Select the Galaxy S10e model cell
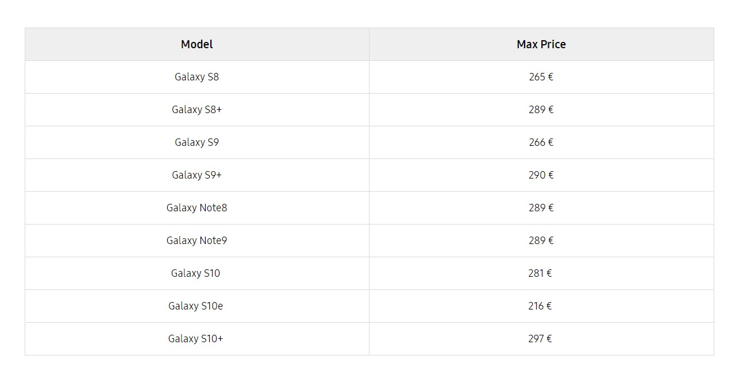Screen dimensions: 743x383 pyautogui.click(x=195, y=306)
